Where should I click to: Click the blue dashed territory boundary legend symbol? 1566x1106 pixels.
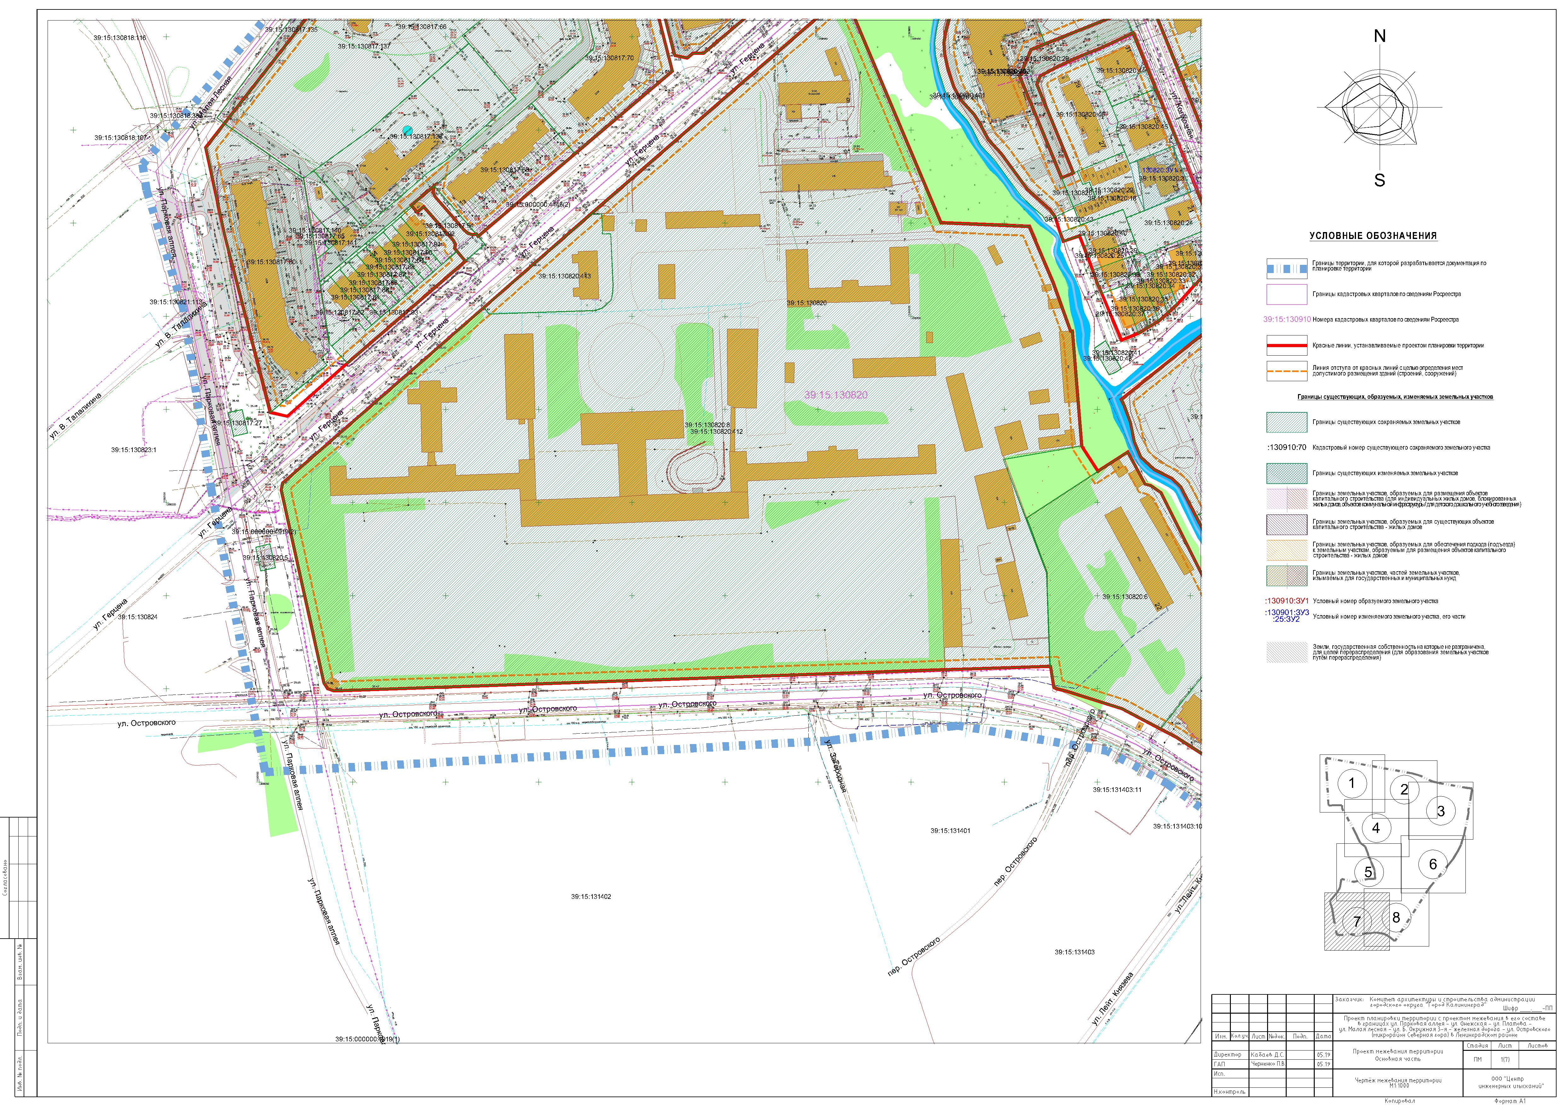coord(1286,268)
